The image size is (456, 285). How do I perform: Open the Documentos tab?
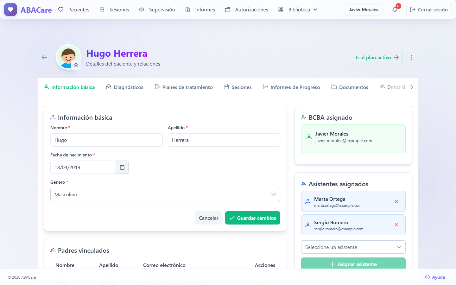(350, 87)
